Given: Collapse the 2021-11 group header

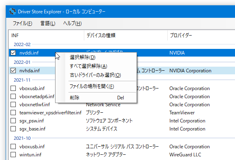Looking at the screenshot, I should click(22, 80).
